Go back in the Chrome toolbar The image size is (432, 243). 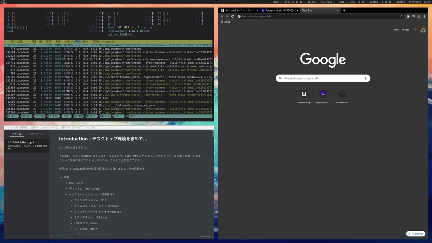tap(222, 16)
